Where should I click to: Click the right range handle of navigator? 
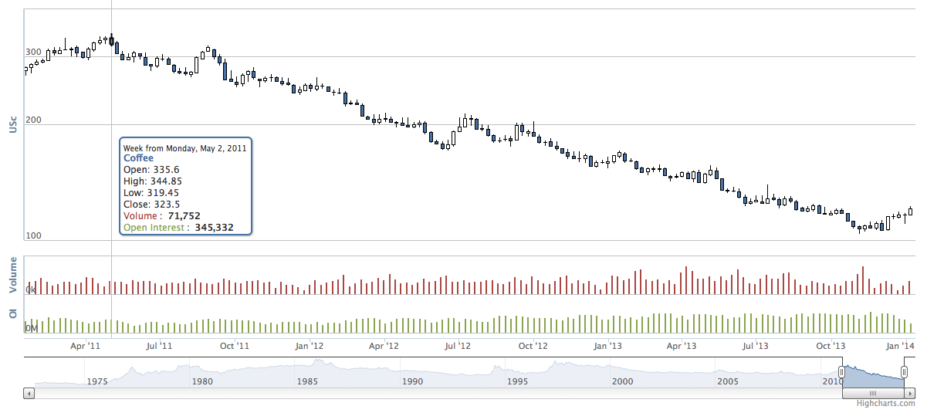904,373
